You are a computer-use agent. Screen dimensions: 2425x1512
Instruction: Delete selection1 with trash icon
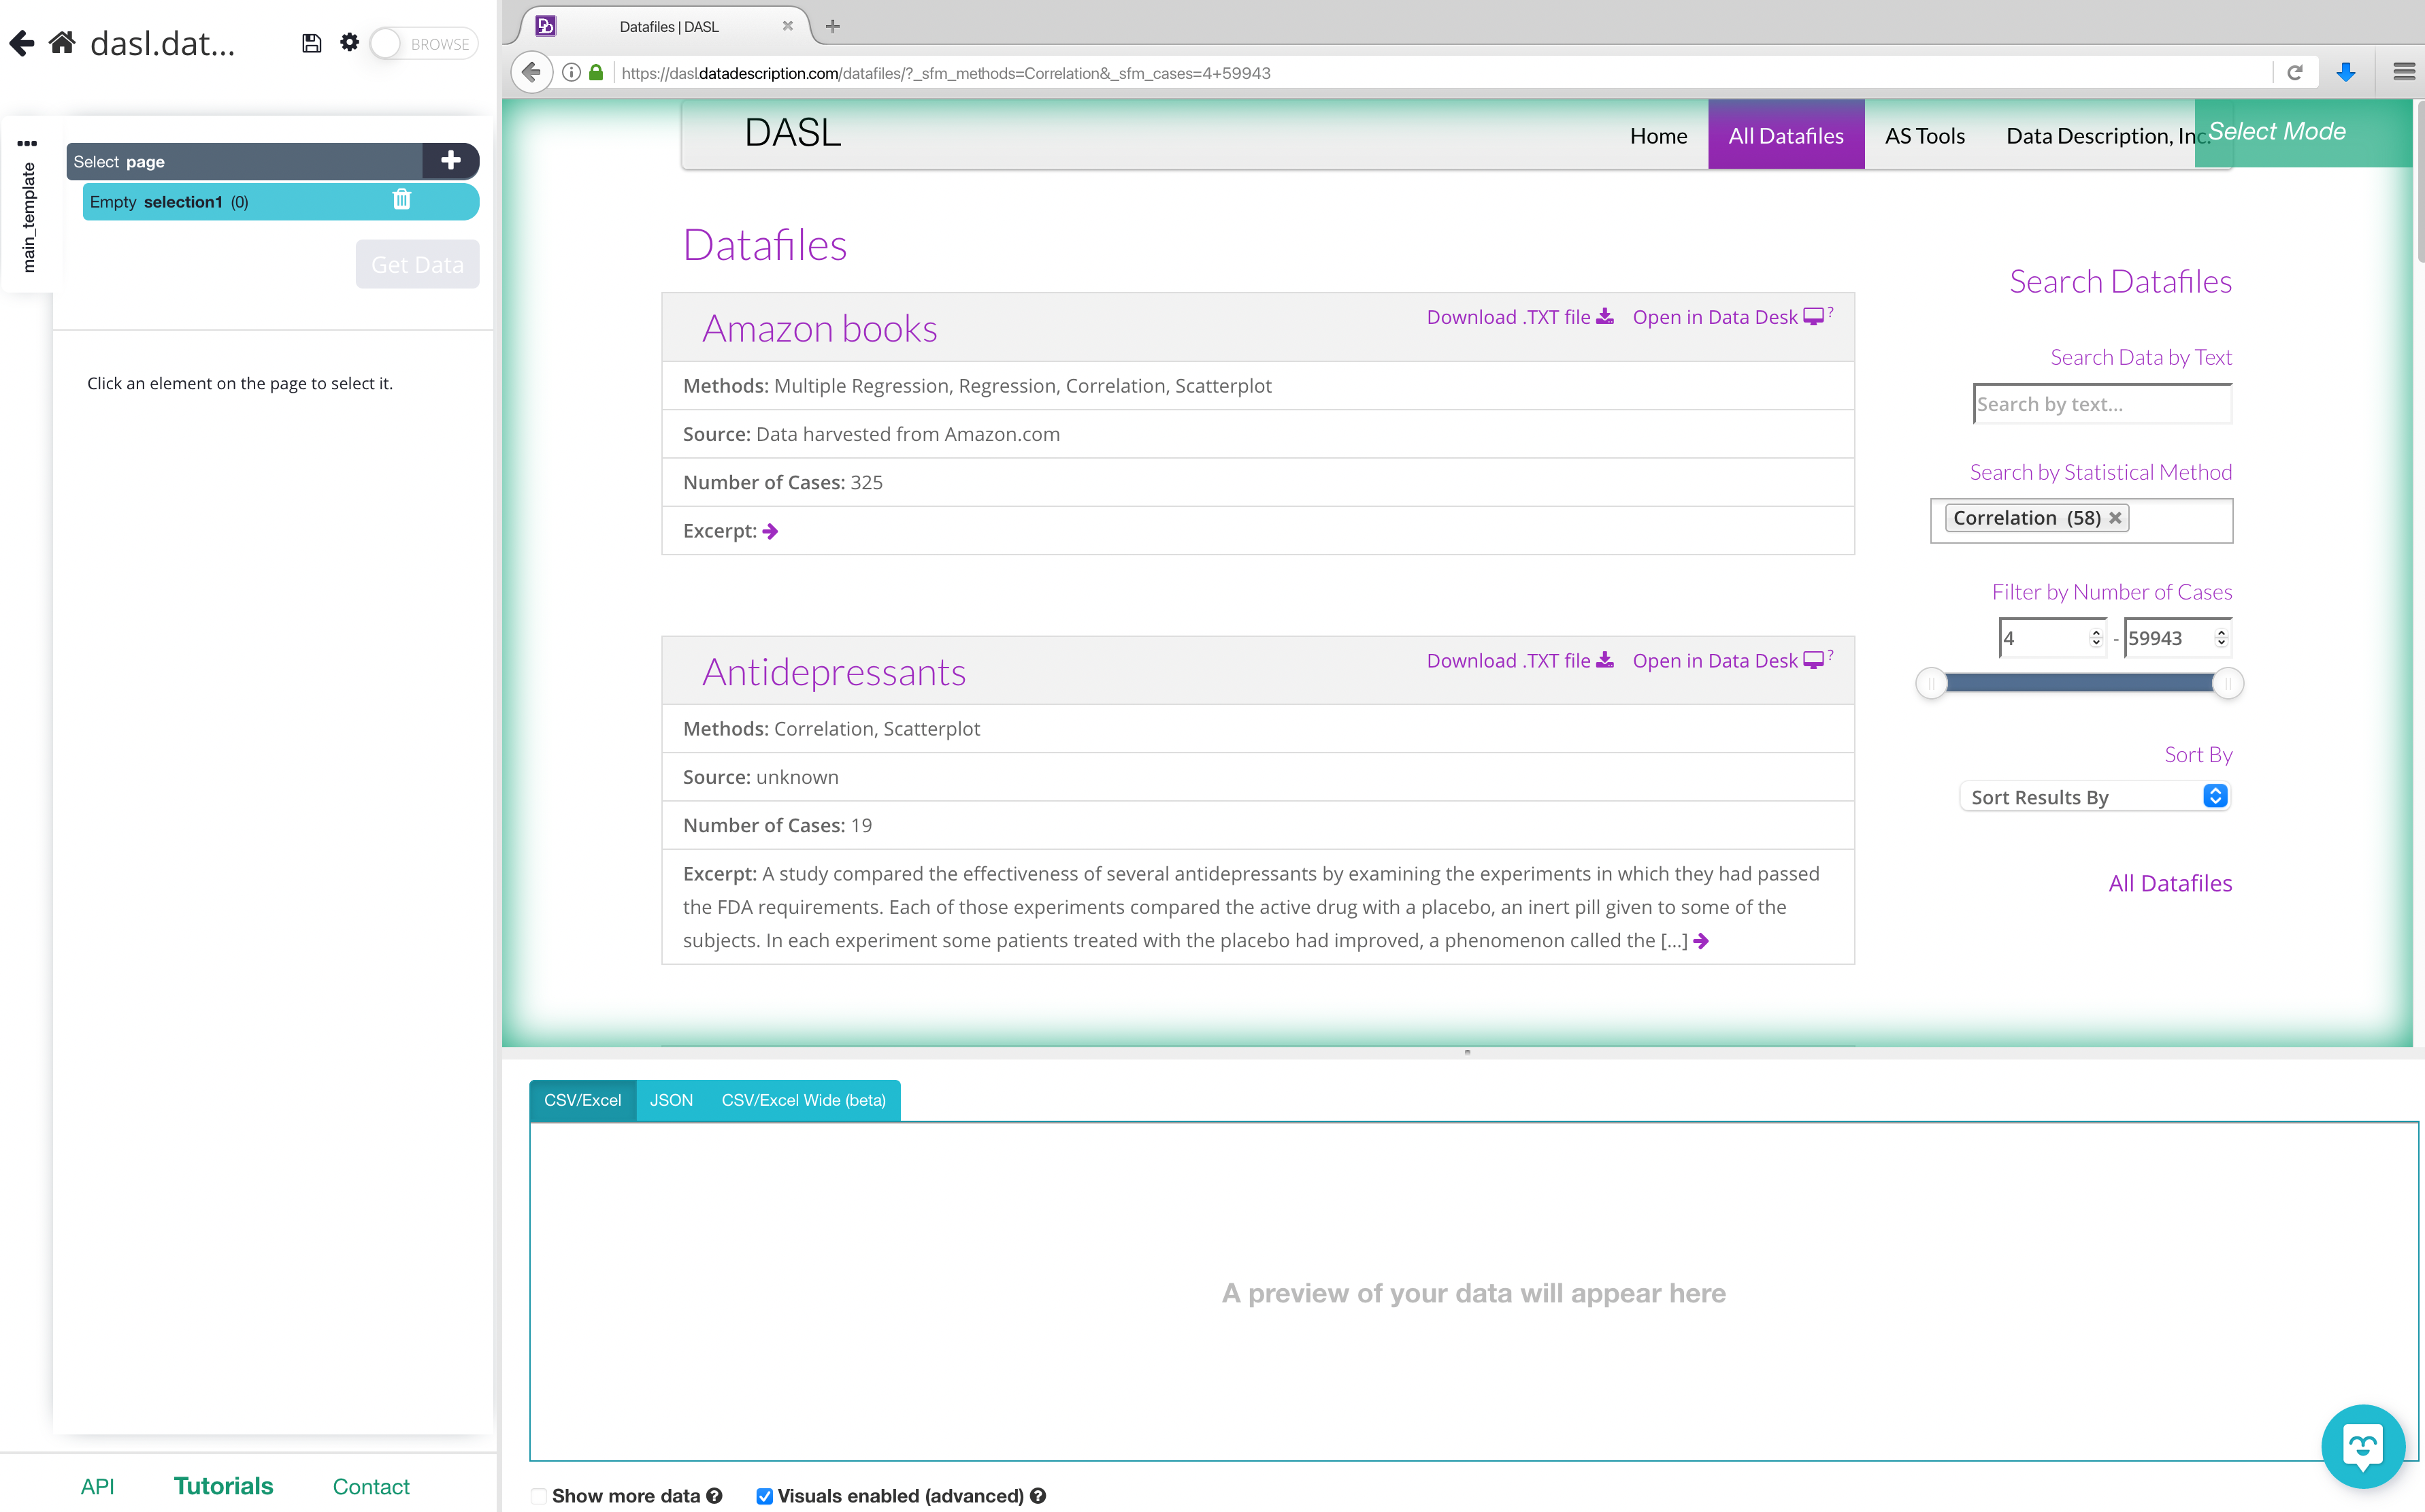[402, 200]
